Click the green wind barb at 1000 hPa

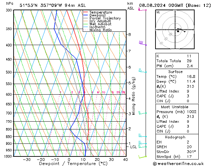click(x=143, y=157)
